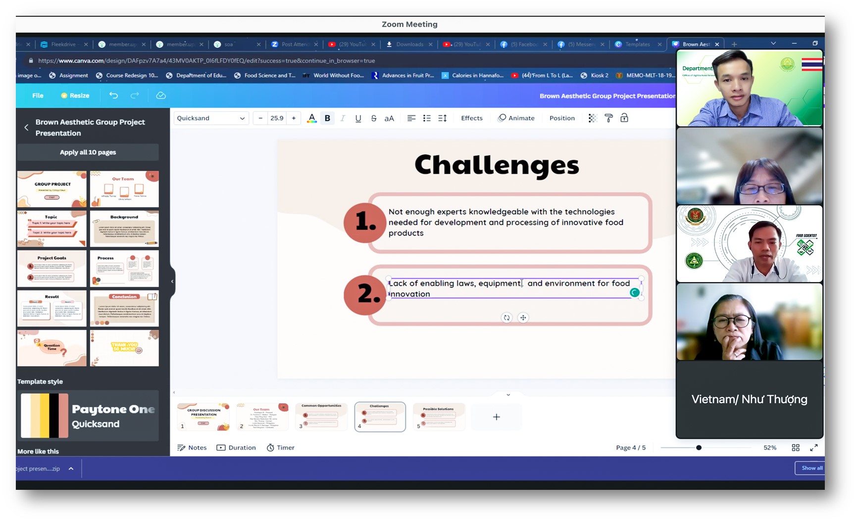Open the browser tab search chevron

click(773, 44)
